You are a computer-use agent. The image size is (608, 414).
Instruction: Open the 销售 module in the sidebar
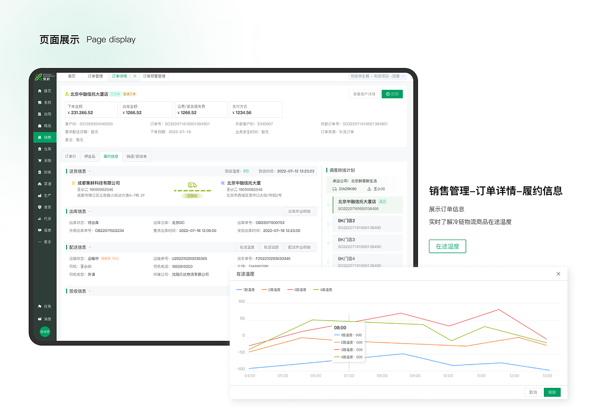click(45, 137)
